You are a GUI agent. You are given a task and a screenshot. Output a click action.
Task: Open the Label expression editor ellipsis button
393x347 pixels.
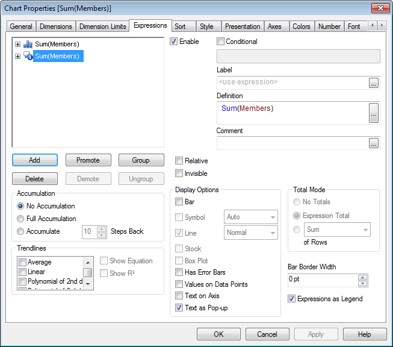[x=374, y=83]
